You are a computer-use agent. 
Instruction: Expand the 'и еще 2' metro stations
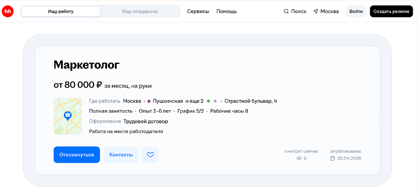(194, 101)
